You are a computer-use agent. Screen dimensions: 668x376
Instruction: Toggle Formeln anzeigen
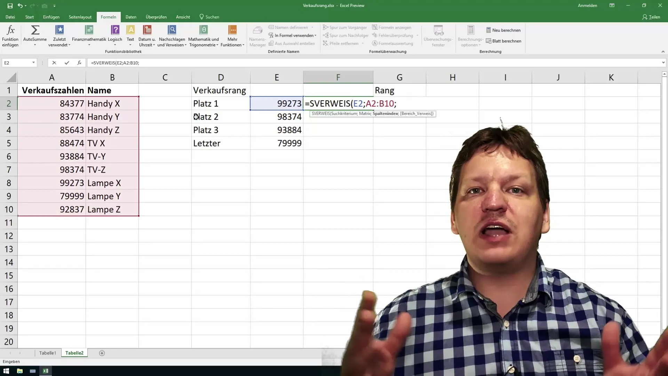391,28
